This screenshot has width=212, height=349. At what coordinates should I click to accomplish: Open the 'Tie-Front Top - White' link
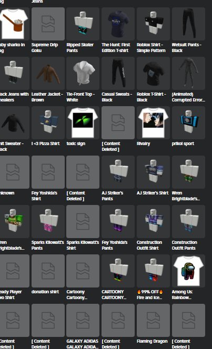[x=80, y=97]
